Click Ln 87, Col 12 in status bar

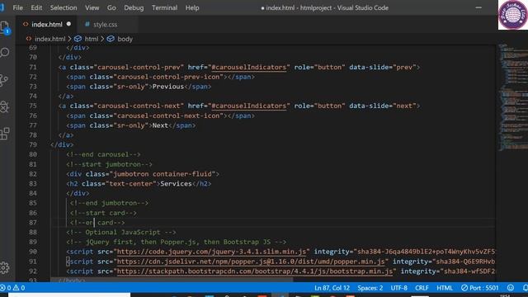(x=332, y=288)
